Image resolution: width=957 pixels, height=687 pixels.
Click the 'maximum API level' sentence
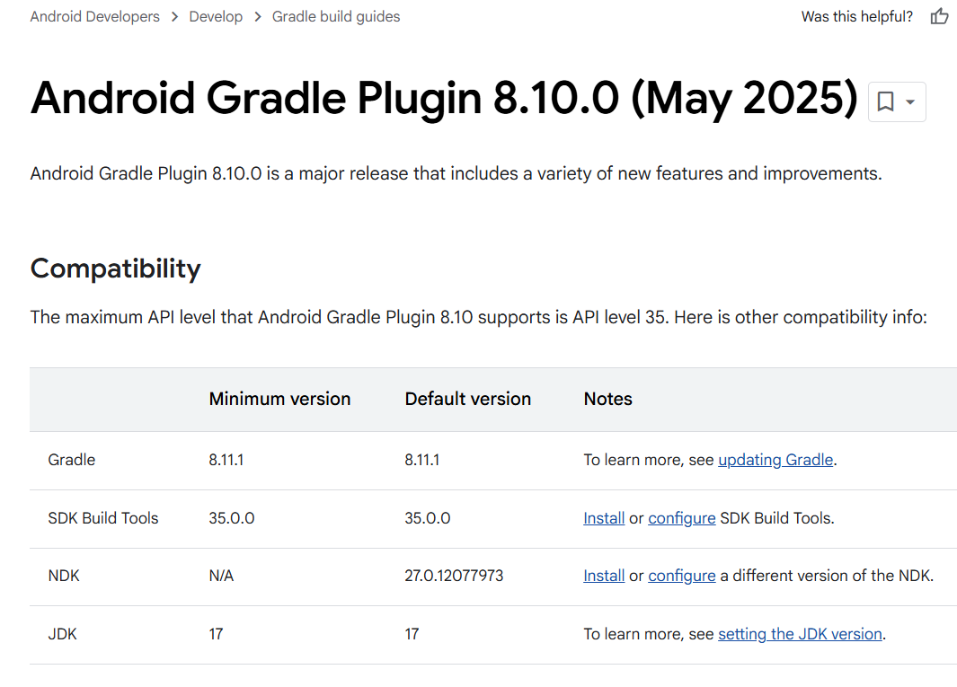(478, 317)
